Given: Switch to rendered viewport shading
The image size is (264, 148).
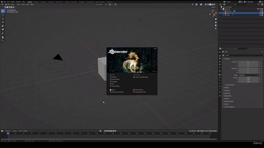Looking at the screenshot, I should [x=214, y=5].
